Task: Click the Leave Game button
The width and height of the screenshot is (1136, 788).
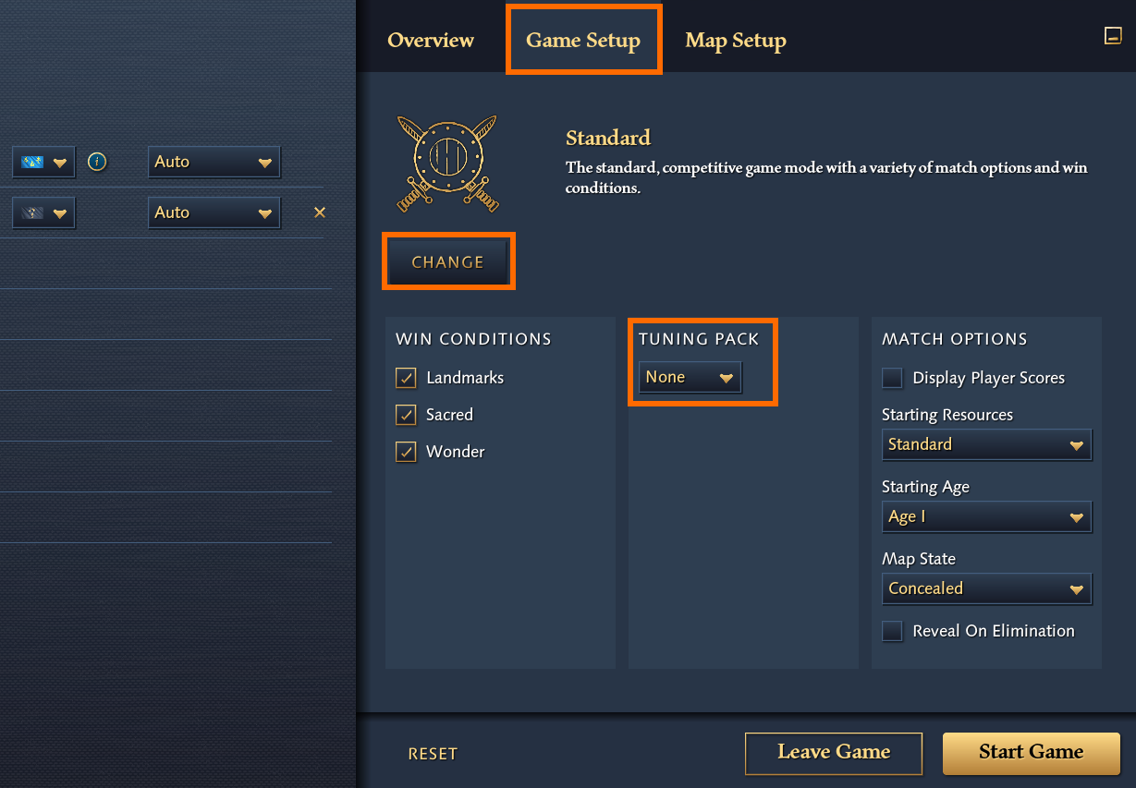Action: (834, 753)
